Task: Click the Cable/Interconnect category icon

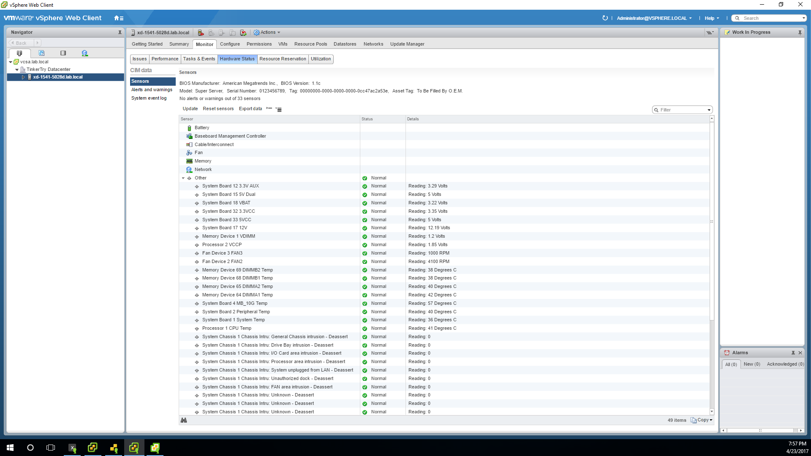Action: click(189, 144)
